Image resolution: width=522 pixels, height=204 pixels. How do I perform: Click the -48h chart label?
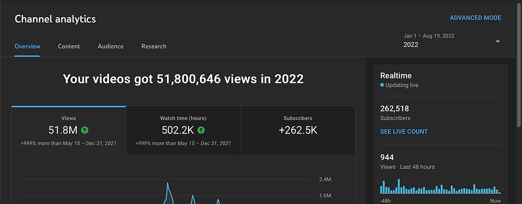pos(386,201)
